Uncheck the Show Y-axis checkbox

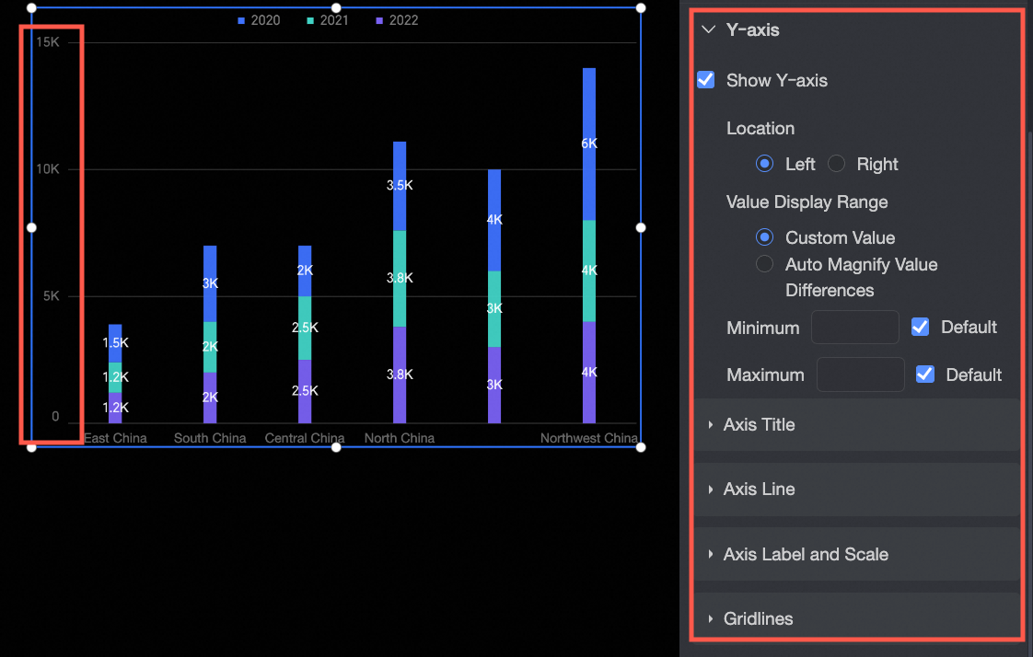click(705, 80)
